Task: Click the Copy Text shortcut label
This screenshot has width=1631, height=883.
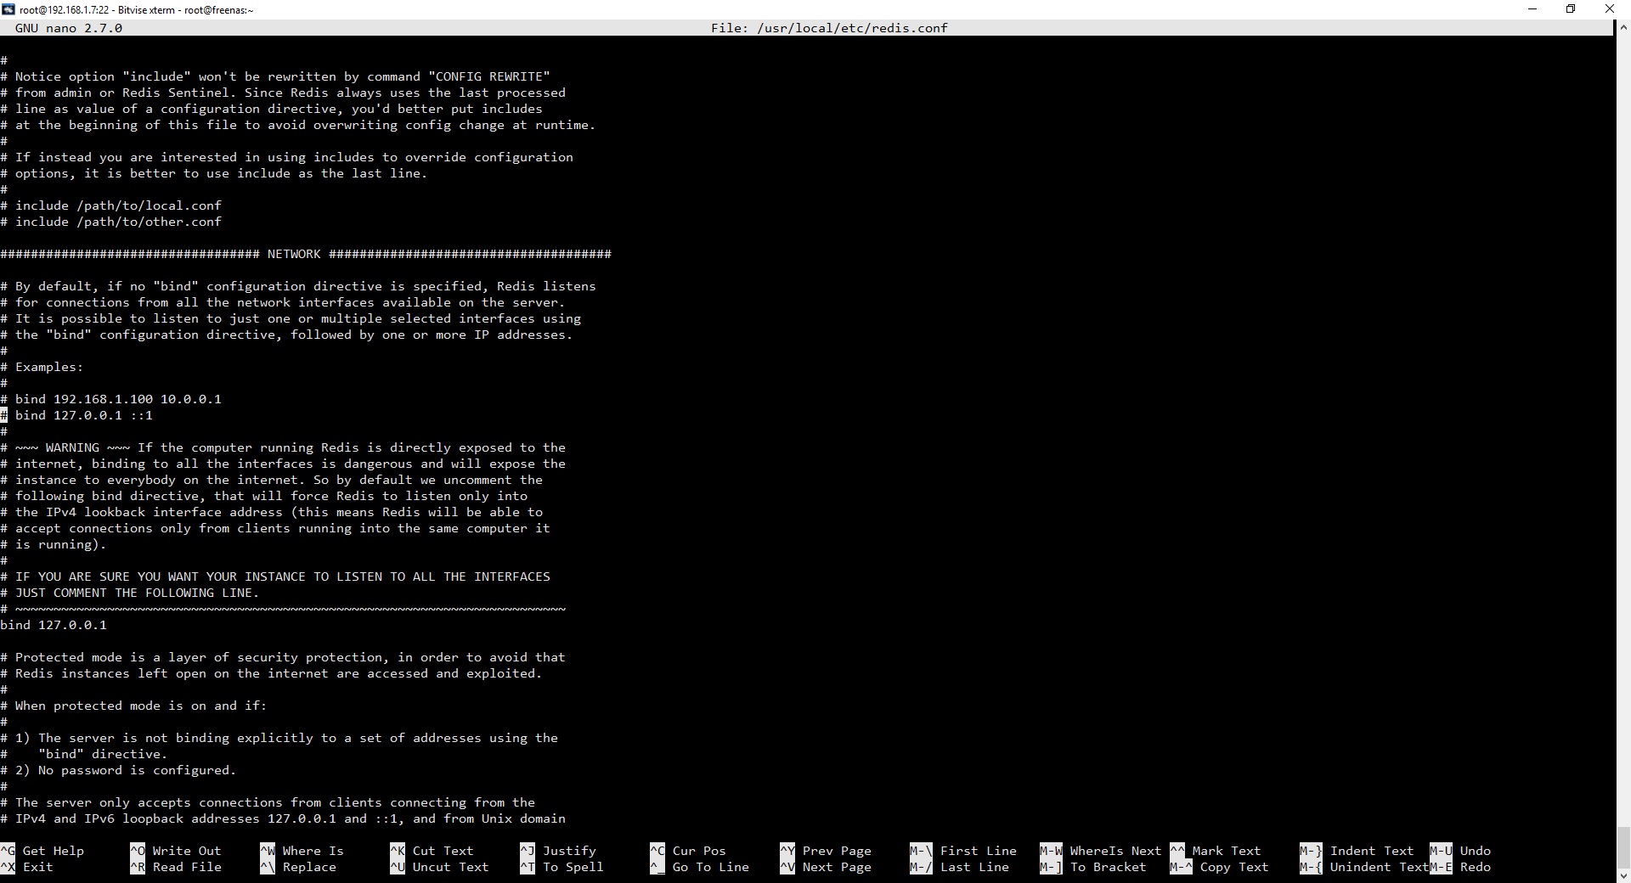Action: 1233,867
